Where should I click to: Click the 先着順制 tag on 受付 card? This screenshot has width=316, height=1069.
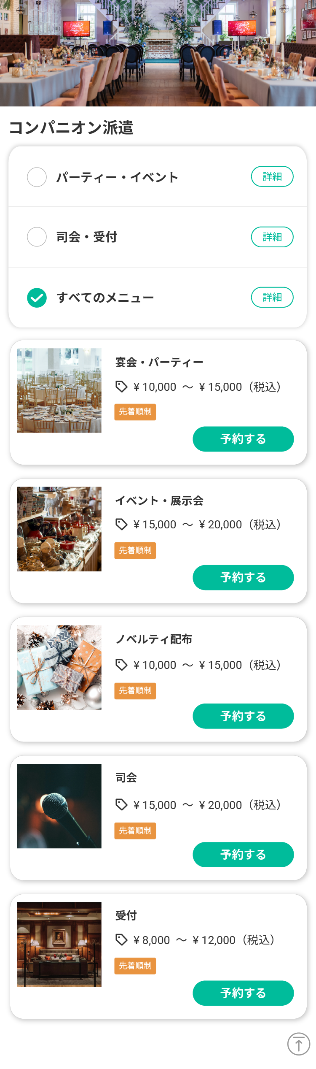135,966
